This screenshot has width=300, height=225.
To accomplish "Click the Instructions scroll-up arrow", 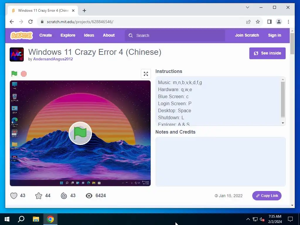I will point(283,79).
